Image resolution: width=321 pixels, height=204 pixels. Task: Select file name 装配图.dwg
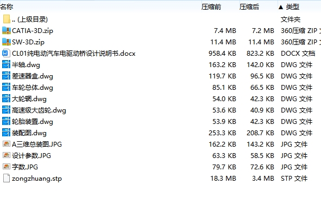29,133
